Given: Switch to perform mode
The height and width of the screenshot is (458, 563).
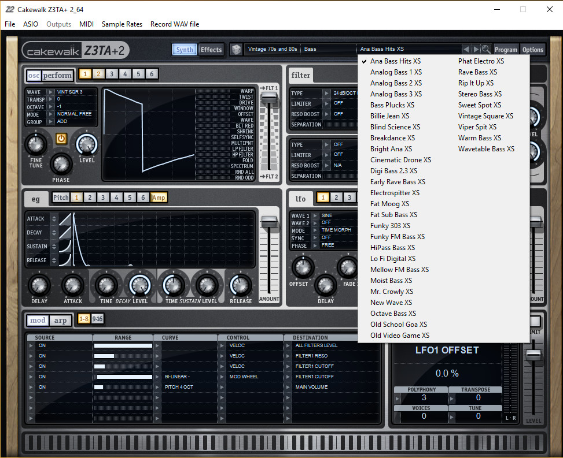Looking at the screenshot, I should 57,75.
